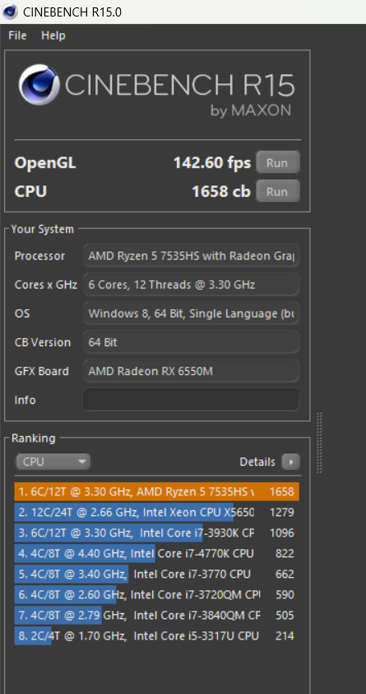Click the Info text field
This screenshot has height=694, width=366.
pyautogui.click(x=191, y=400)
